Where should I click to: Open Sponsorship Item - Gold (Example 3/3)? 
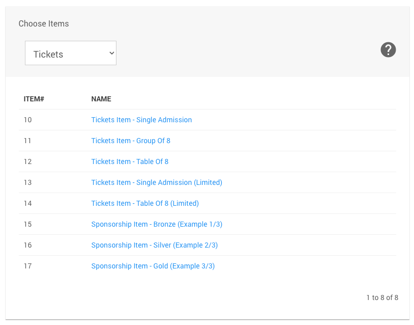coord(153,266)
